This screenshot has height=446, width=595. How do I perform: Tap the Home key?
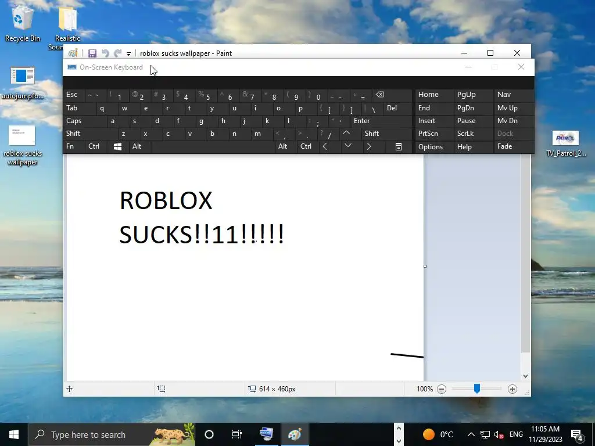434,95
